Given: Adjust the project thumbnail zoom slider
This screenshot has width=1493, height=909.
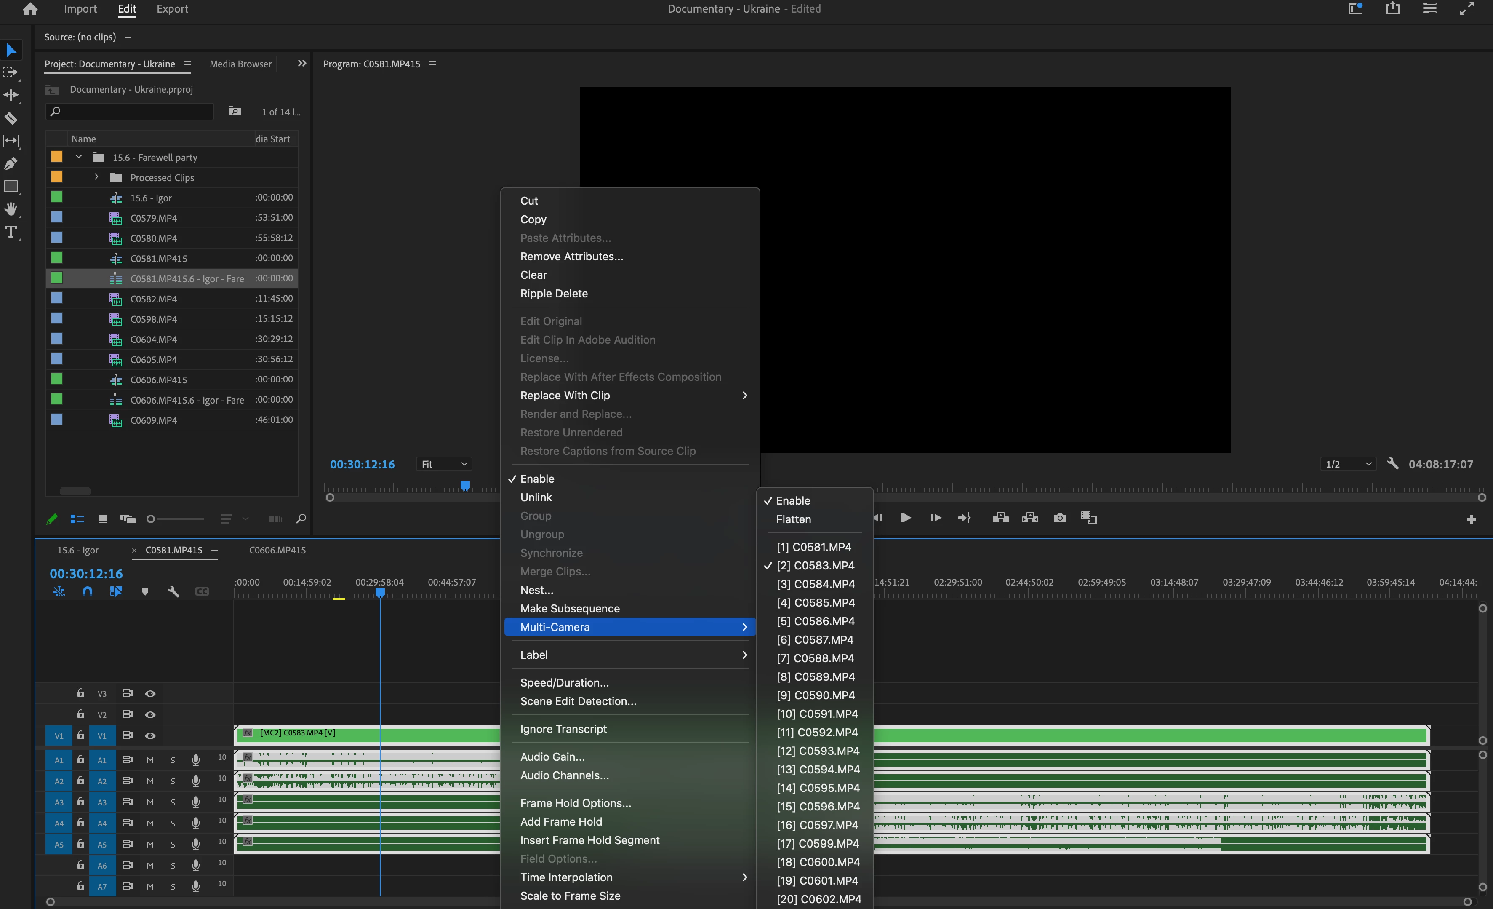Looking at the screenshot, I should click(152, 519).
